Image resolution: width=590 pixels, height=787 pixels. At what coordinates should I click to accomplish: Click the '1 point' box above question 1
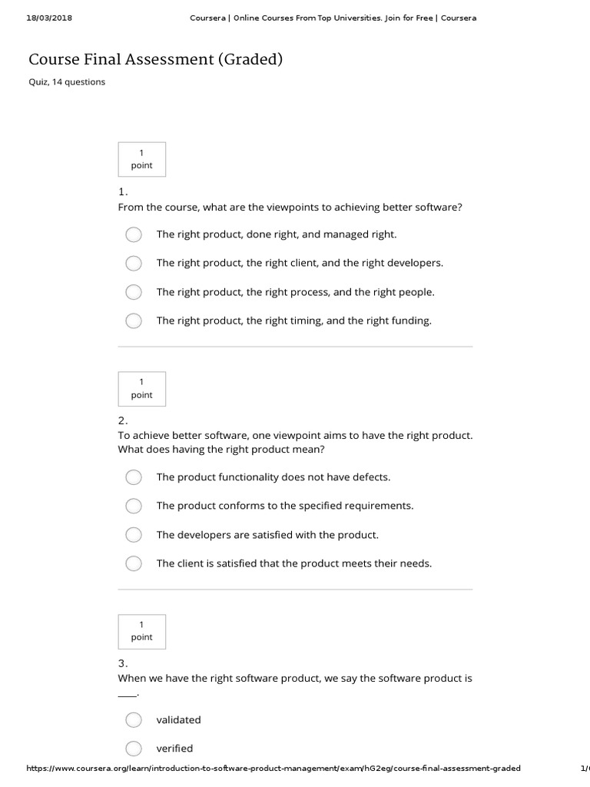(141, 159)
